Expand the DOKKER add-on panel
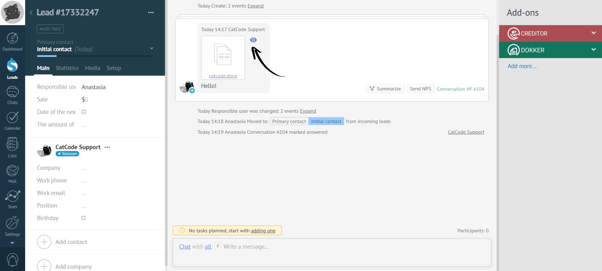Screen dimensions: 602x271 593,50
